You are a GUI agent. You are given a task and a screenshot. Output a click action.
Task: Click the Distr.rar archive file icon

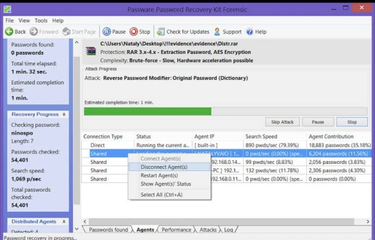click(x=91, y=51)
